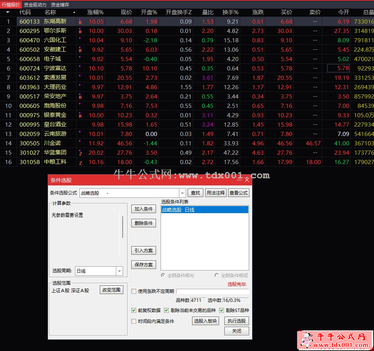Click the R marker icon for 荣安地产 row

(80, 97)
